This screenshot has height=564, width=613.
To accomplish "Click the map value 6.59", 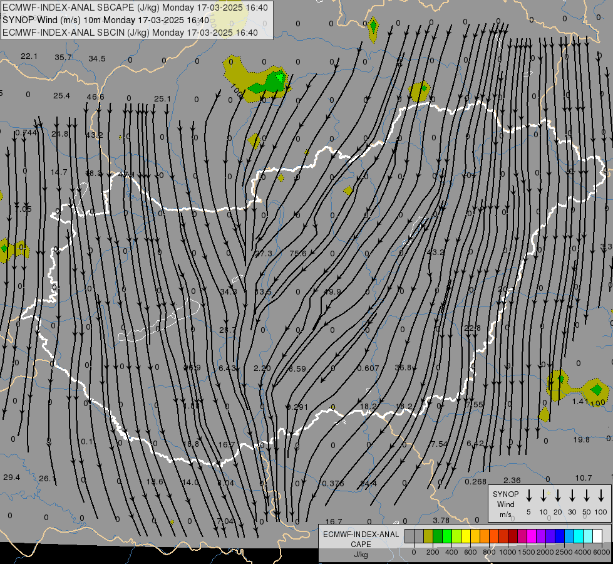I will point(297,368).
